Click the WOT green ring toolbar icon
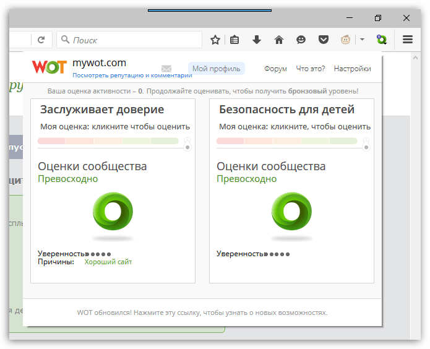 (381, 40)
